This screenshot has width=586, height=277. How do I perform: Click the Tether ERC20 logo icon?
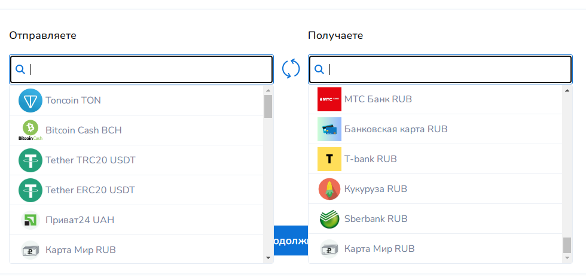coord(30,190)
